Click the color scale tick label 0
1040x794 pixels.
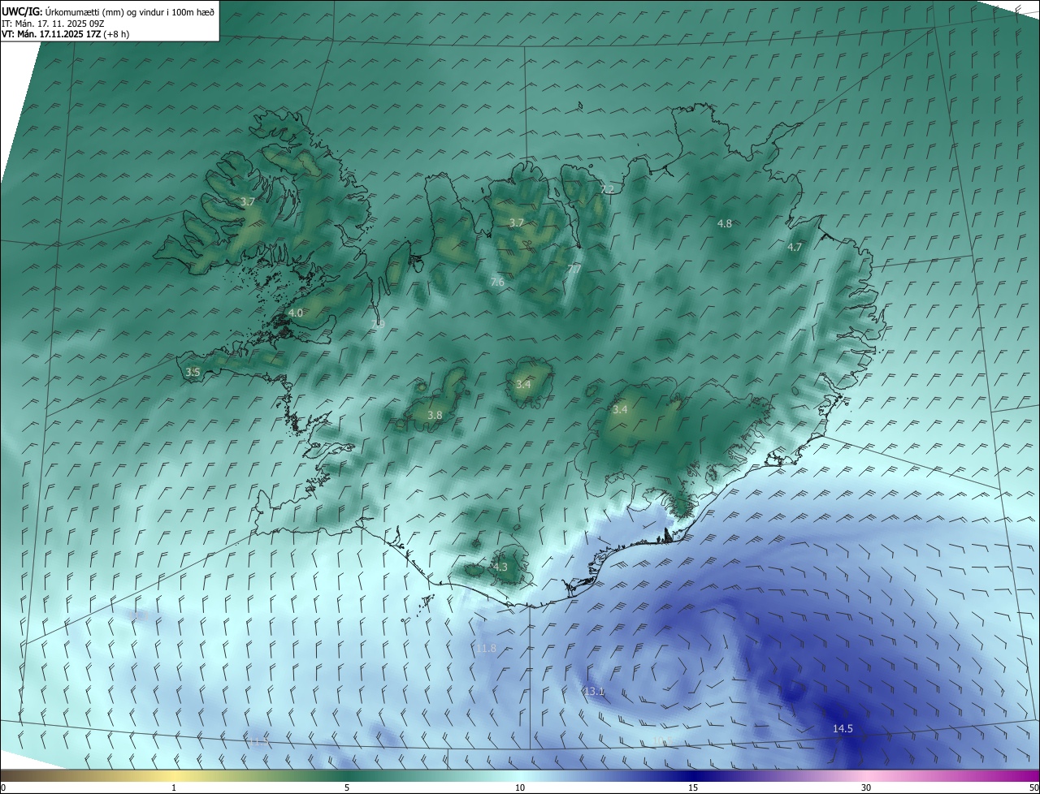(x=3, y=788)
